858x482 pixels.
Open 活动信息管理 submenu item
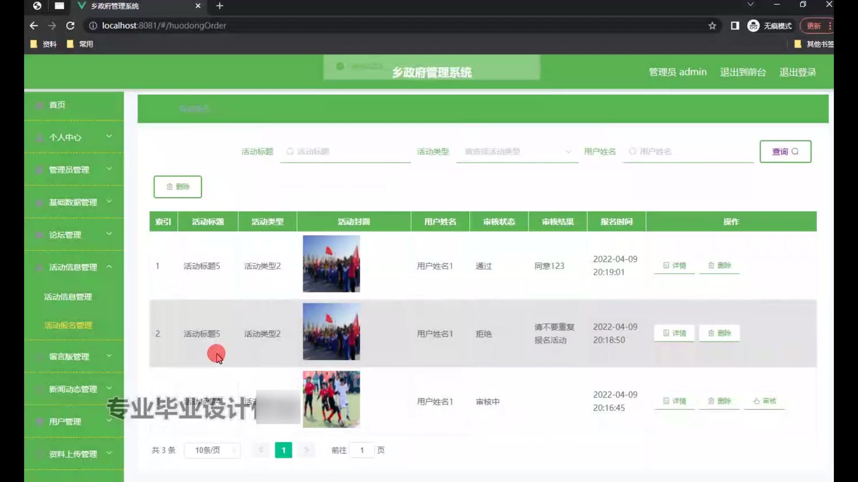click(68, 297)
